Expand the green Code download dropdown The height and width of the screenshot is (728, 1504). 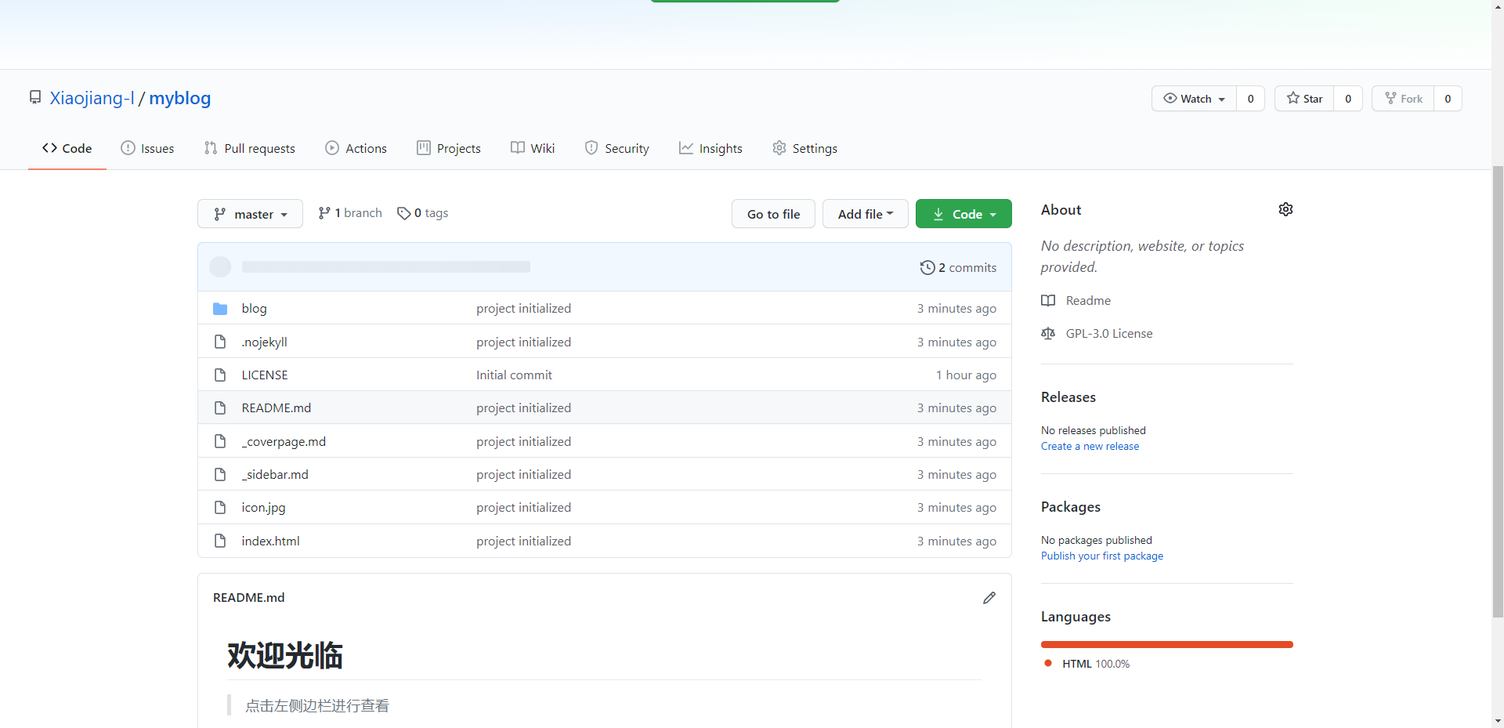tap(963, 214)
